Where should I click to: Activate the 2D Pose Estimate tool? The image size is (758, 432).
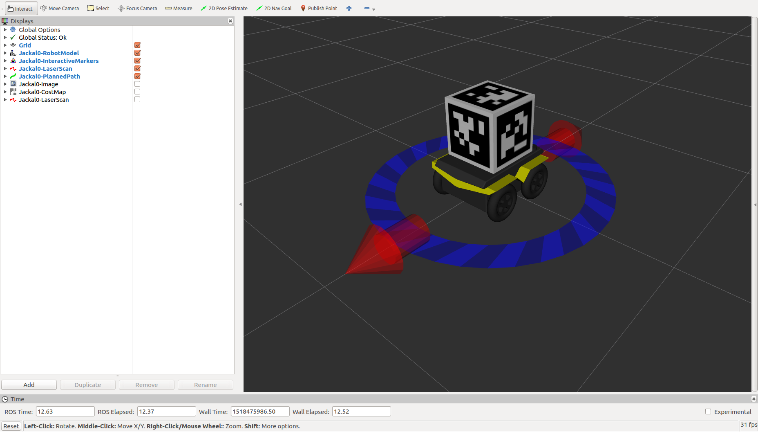[x=224, y=9]
